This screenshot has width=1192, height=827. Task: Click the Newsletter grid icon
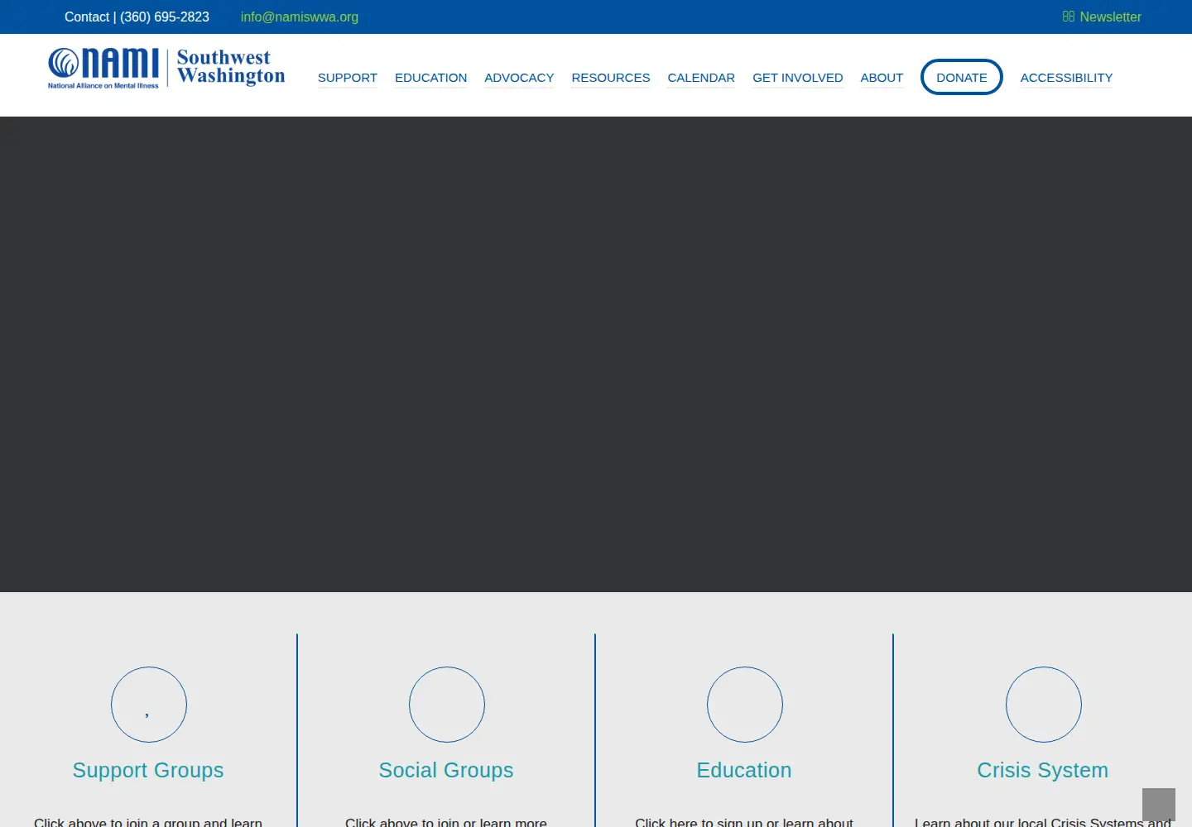pyautogui.click(x=1068, y=17)
